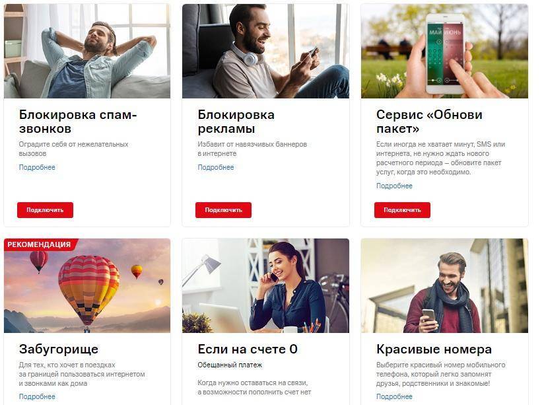Select the Если на счете 0 title
Viewport: 542px width, 405px height.
tap(248, 349)
